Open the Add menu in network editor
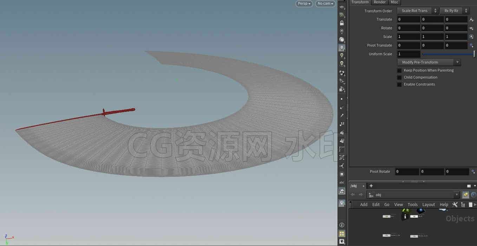The width and height of the screenshot is (477, 246). [x=364, y=205]
